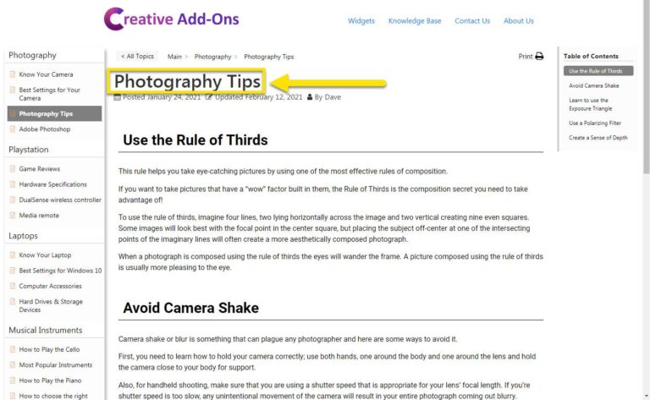Open Hardware Specifications article in sidebar
The height and width of the screenshot is (400, 650).
[x=53, y=184]
